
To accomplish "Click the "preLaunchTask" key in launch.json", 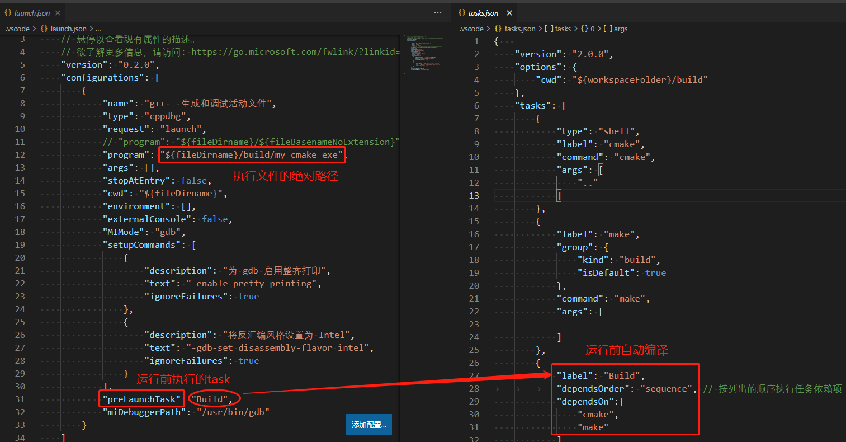I will tap(142, 399).
